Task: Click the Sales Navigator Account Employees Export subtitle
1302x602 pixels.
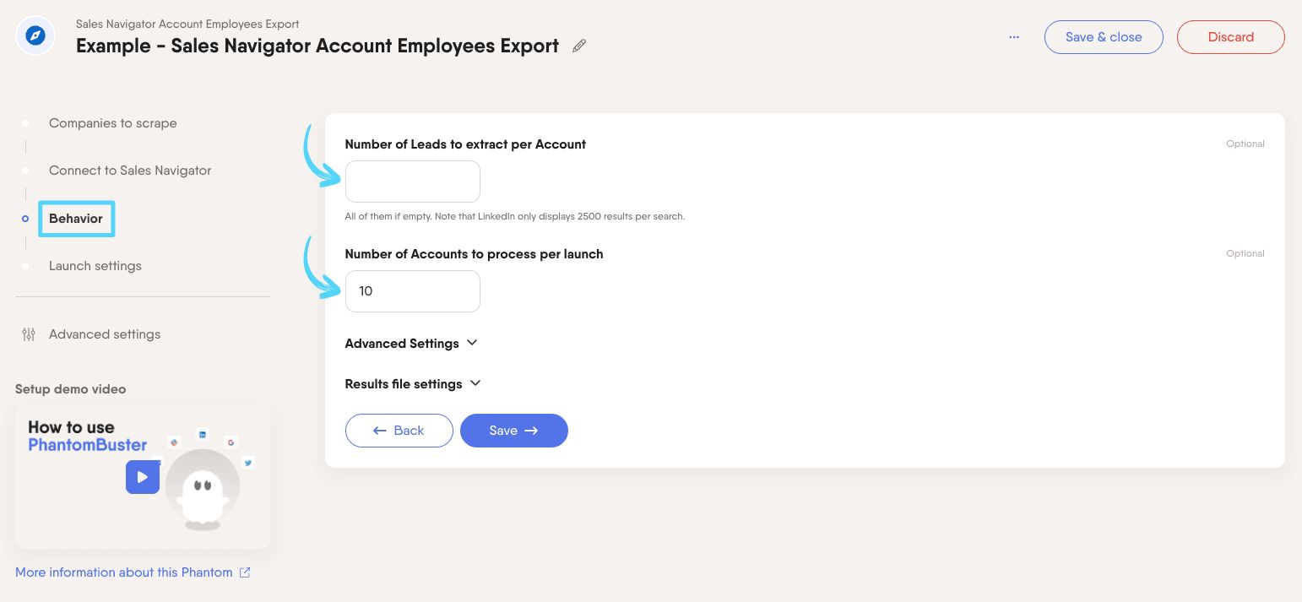Action: pyautogui.click(x=187, y=24)
